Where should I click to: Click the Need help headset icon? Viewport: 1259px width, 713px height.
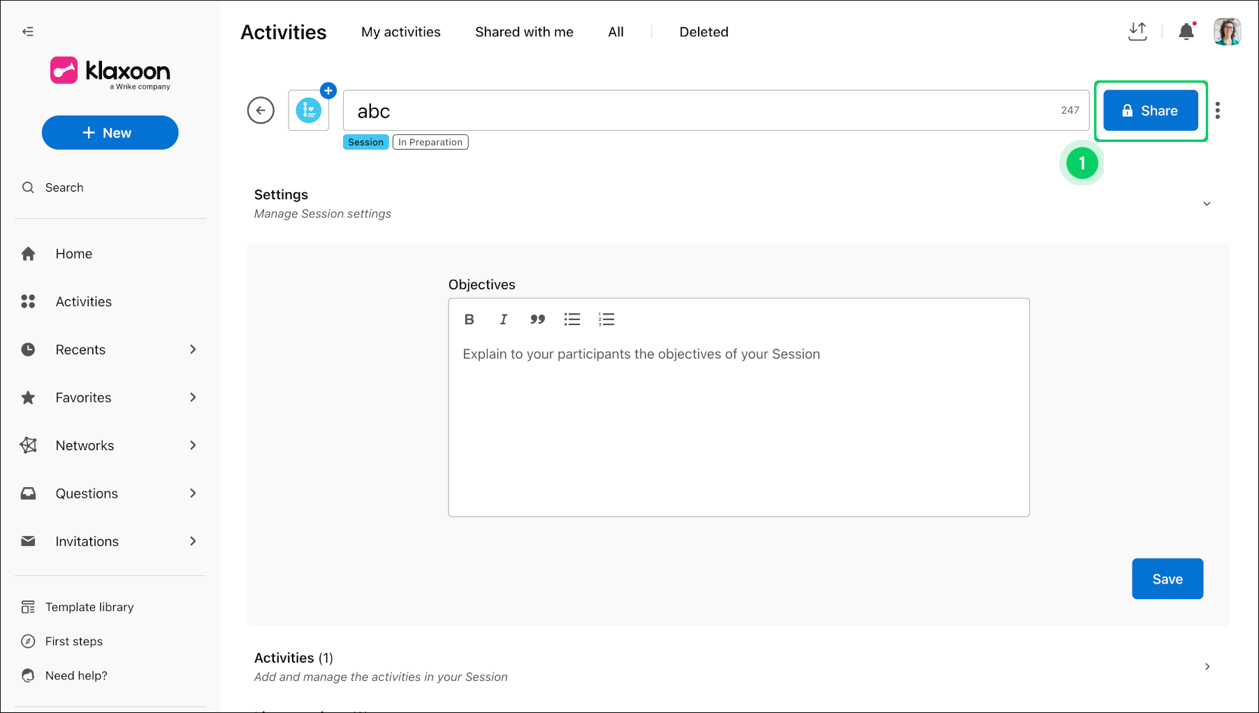28,675
